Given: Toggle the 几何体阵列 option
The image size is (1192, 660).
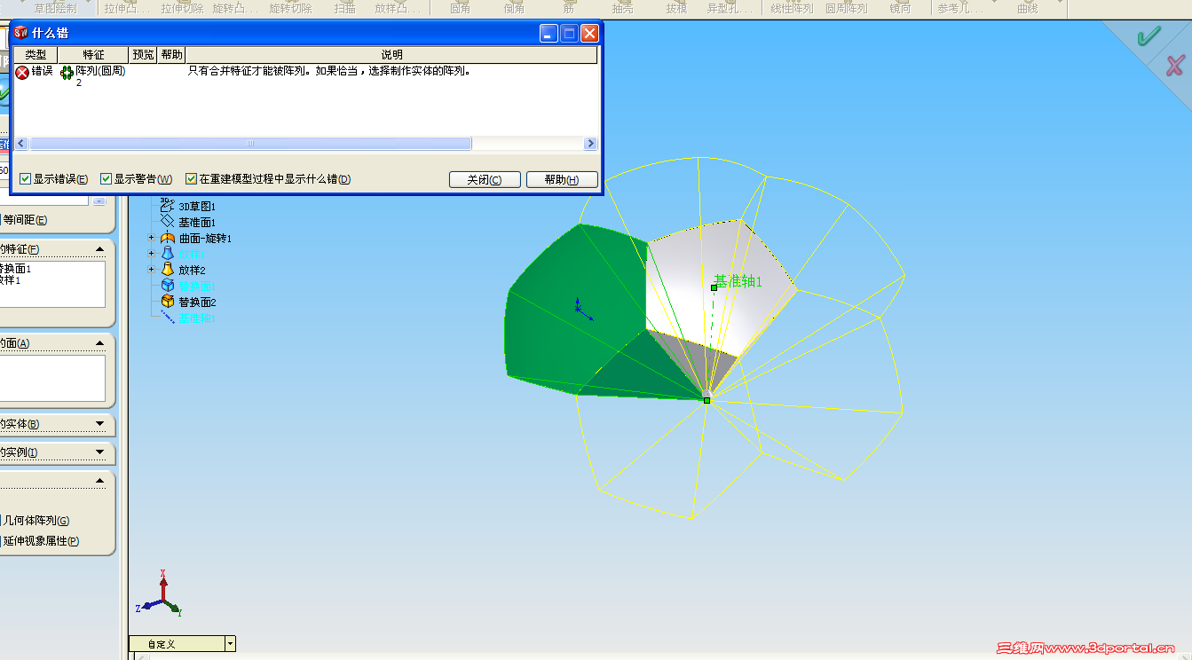Looking at the screenshot, I should pyautogui.click(x=36, y=521).
